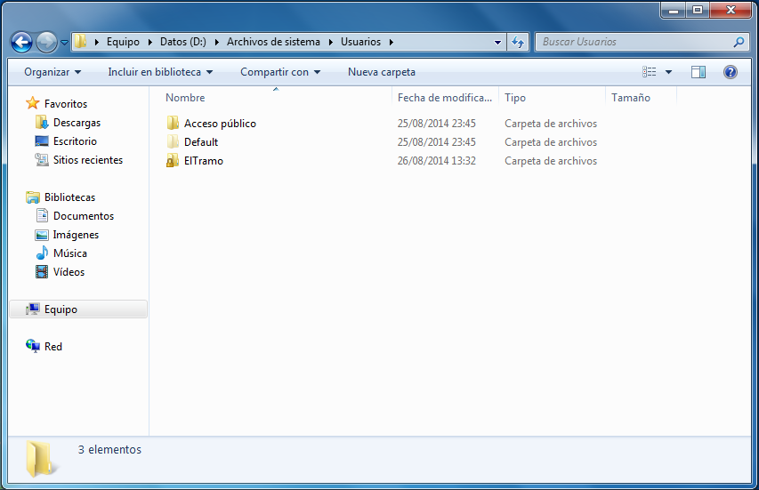Image resolution: width=759 pixels, height=490 pixels.
Task: Select the Acceso público folder name
Action: tap(221, 124)
